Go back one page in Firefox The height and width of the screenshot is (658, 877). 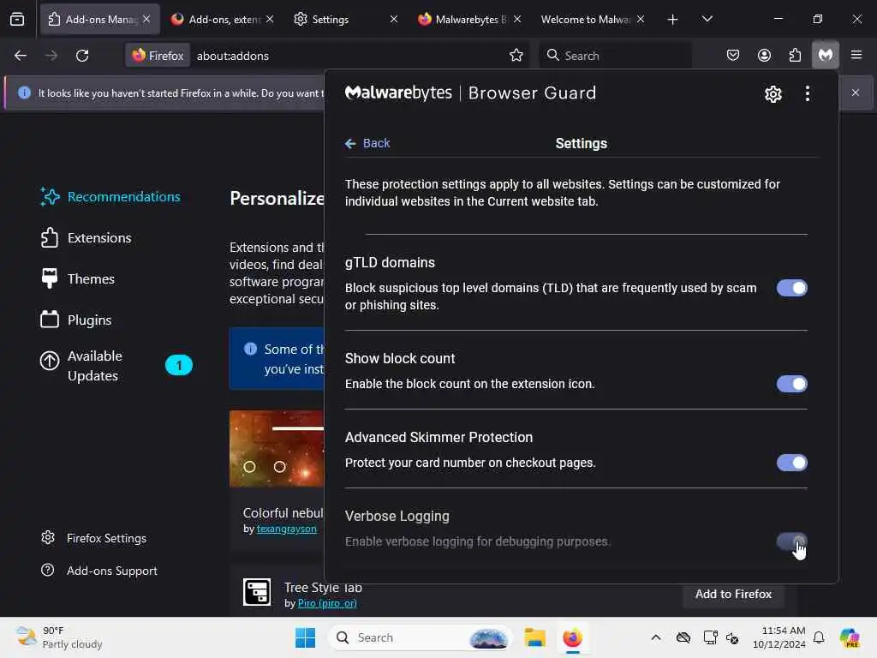coord(21,56)
